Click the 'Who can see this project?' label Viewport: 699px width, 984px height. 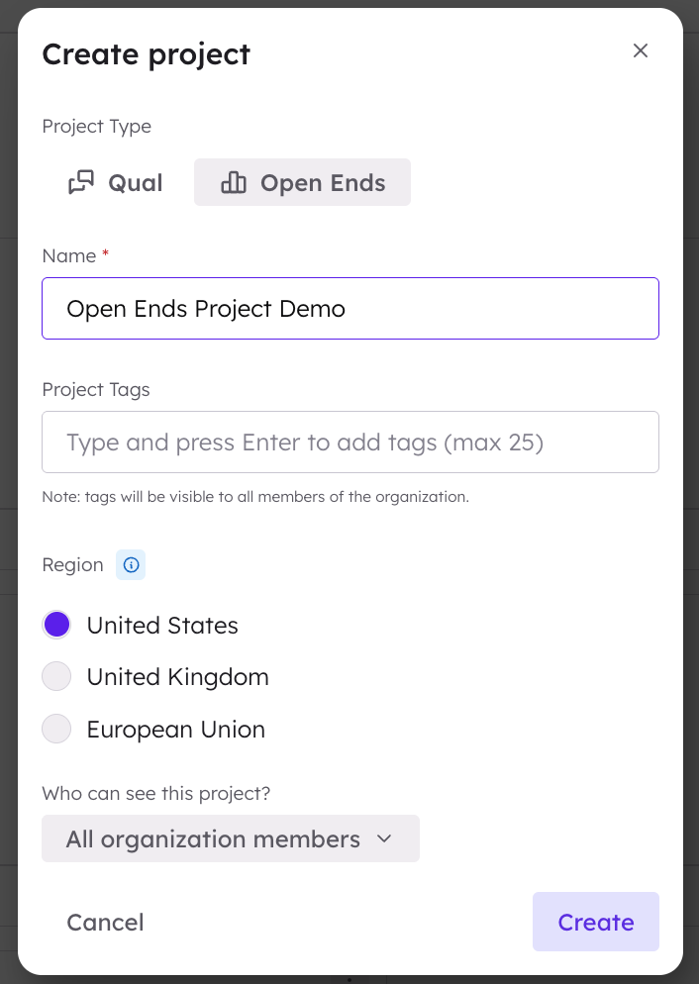click(156, 793)
